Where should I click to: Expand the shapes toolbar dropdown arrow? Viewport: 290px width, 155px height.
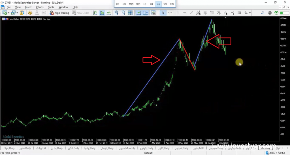(x=250, y=13)
